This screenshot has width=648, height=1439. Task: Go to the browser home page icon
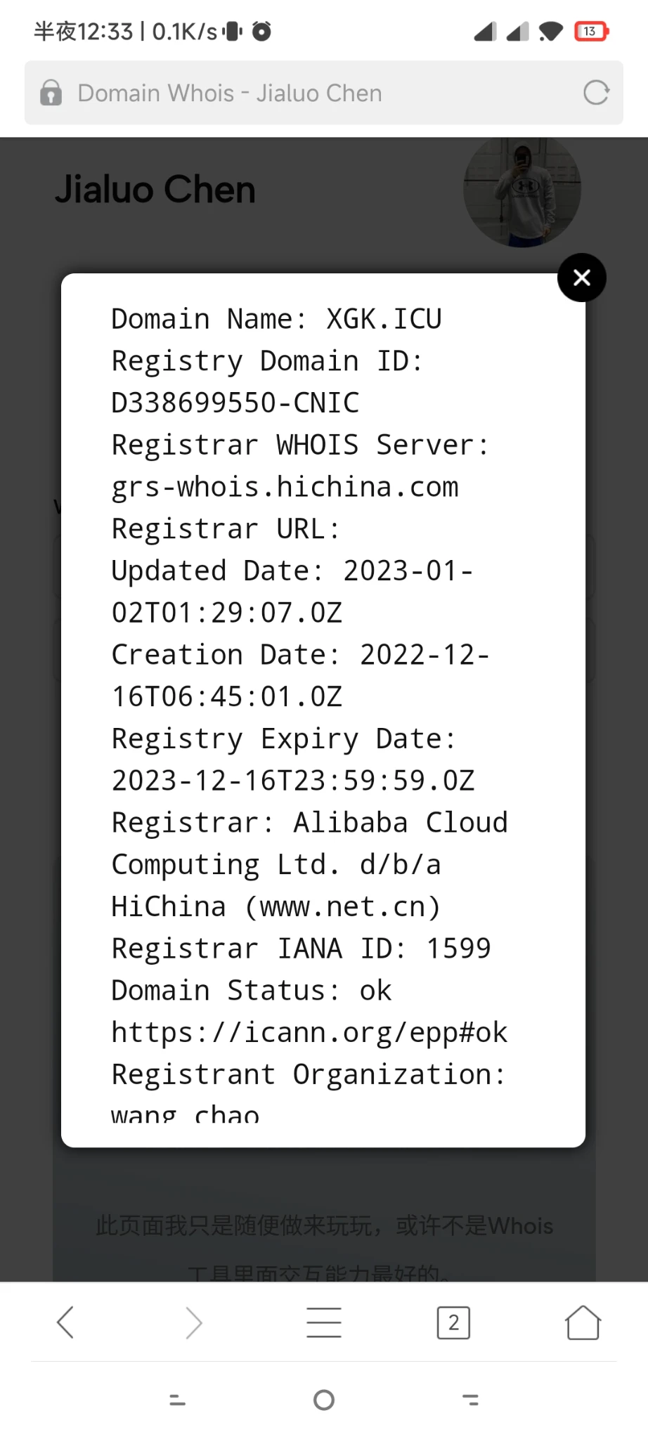pos(583,1322)
